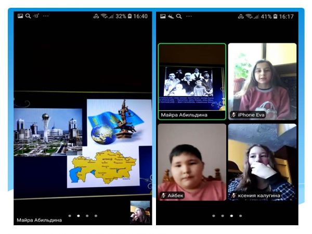Tap the last page dot on the right screen

pyautogui.click(x=240, y=215)
